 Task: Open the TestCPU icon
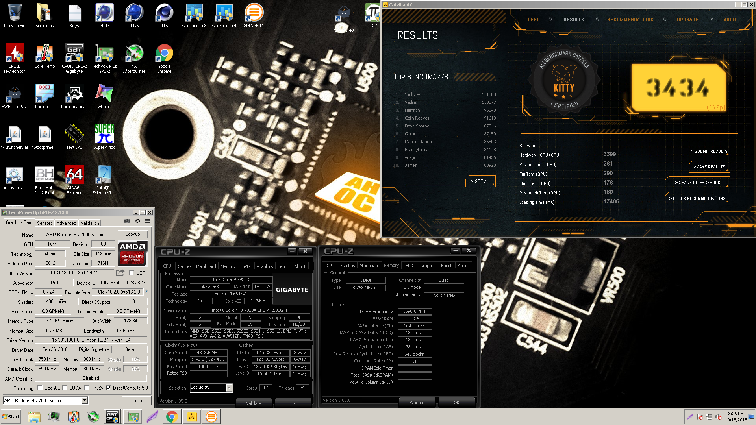pos(74,137)
